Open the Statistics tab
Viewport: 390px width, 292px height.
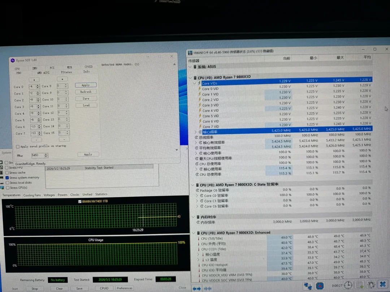pos(101,194)
